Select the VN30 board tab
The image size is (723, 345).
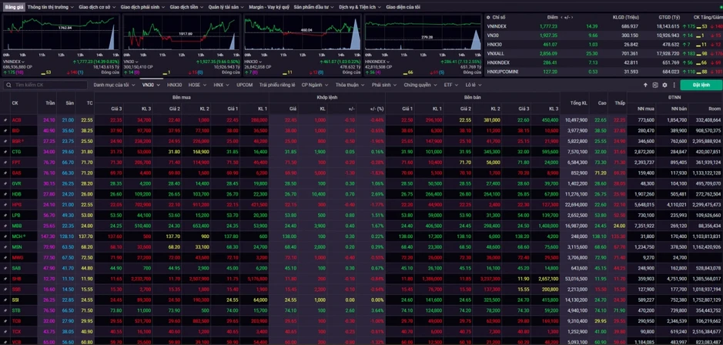click(x=151, y=85)
